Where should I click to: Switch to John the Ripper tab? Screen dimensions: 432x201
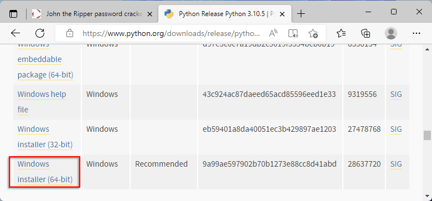pyautogui.click(x=93, y=14)
